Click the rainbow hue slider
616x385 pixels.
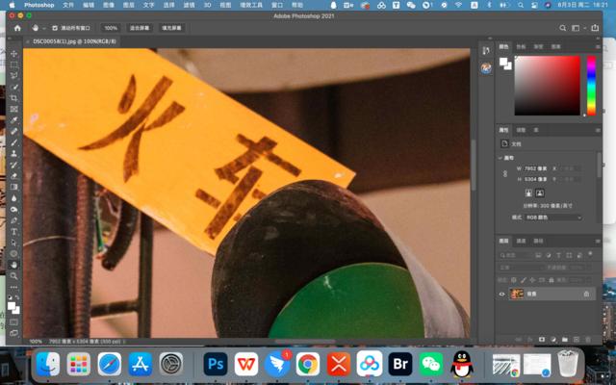pos(591,86)
